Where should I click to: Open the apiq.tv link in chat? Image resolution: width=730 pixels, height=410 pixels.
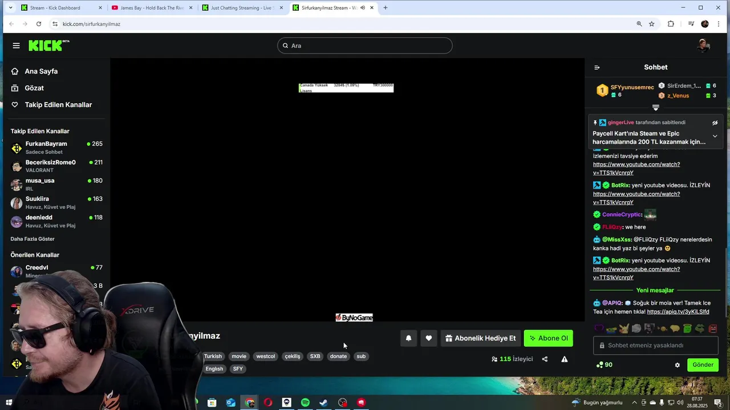coord(678,312)
